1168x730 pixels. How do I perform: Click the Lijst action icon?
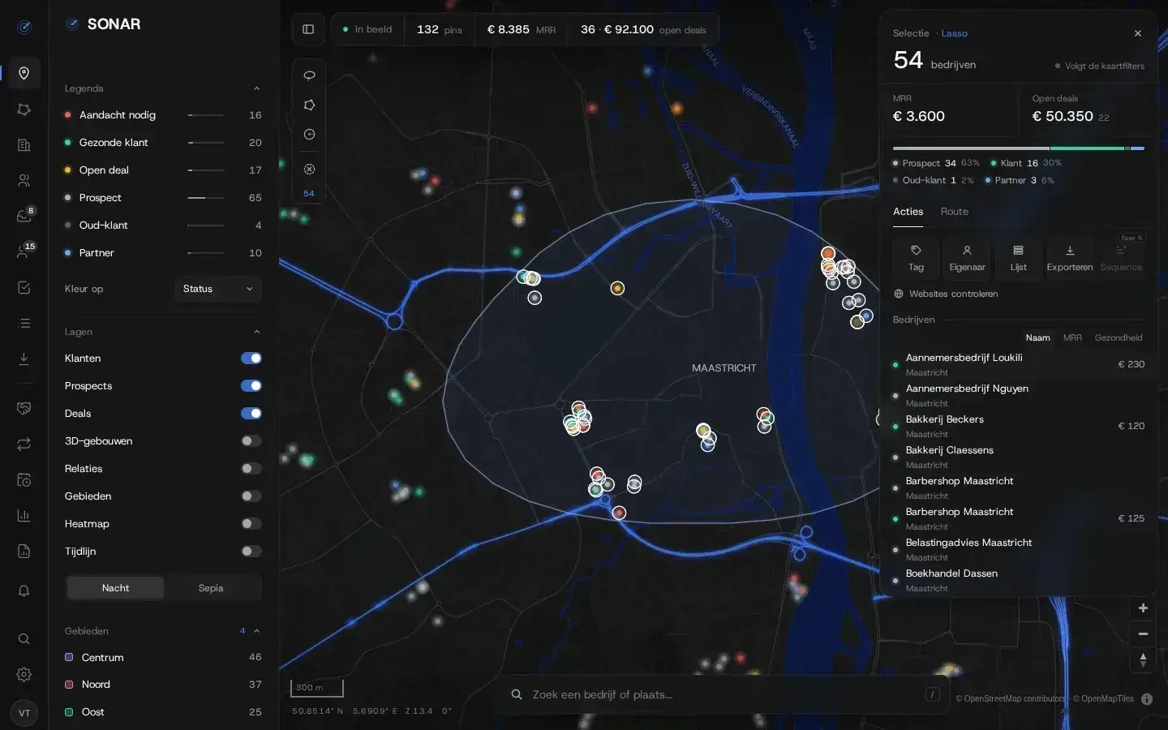pyautogui.click(x=1018, y=258)
